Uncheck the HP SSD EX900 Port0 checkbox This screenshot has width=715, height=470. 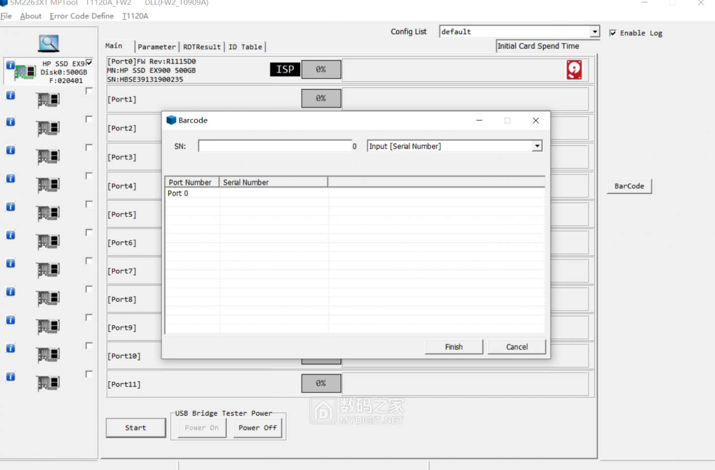(x=89, y=63)
